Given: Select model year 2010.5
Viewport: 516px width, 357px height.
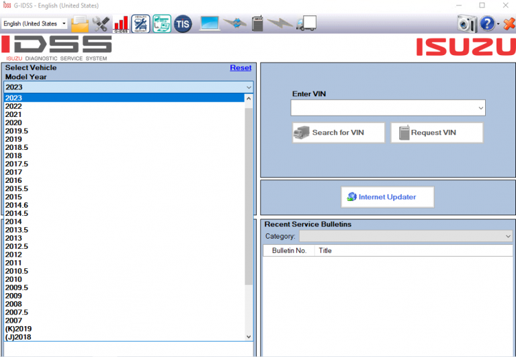Looking at the screenshot, I should (124, 271).
